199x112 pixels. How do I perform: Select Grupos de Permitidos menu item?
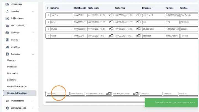(x=20, y=93)
